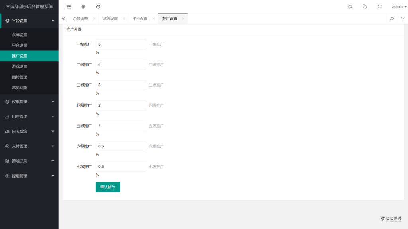Open 系统设置 in the sidebar
This screenshot has width=408, height=229.
tap(29, 35)
